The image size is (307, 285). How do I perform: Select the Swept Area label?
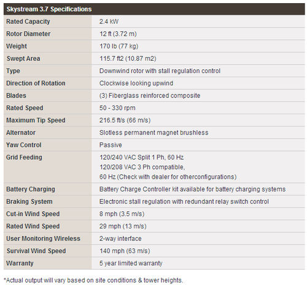click(x=23, y=58)
